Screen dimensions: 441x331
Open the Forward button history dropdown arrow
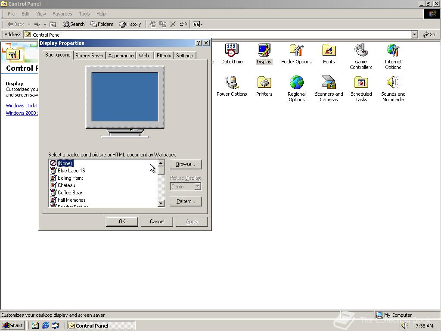(x=45, y=24)
